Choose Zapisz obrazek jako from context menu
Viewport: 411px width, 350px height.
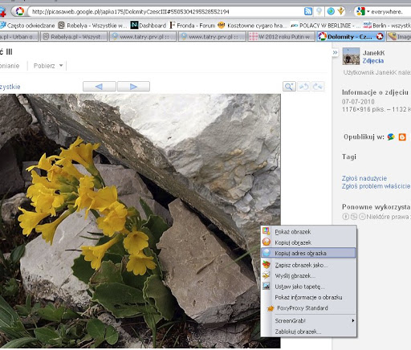coord(308,265)
